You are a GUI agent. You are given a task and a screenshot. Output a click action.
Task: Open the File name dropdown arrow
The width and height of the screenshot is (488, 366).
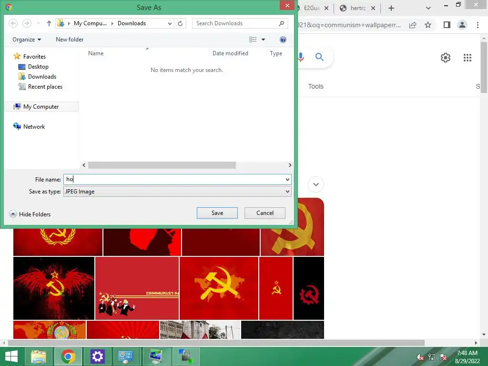(287, 180)
